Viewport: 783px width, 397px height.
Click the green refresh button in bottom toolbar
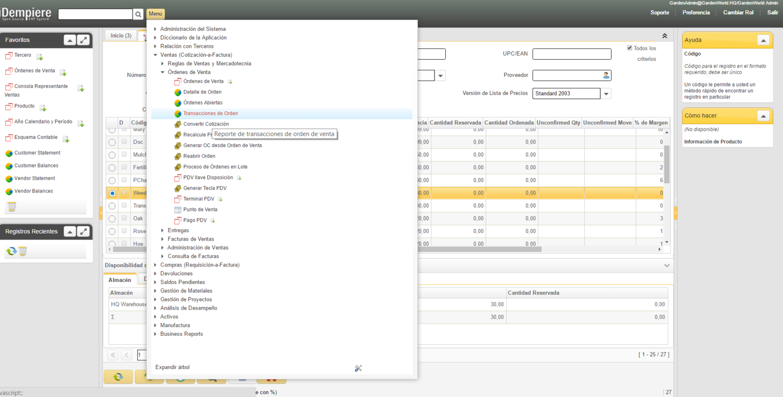click(x=118, y=377)
